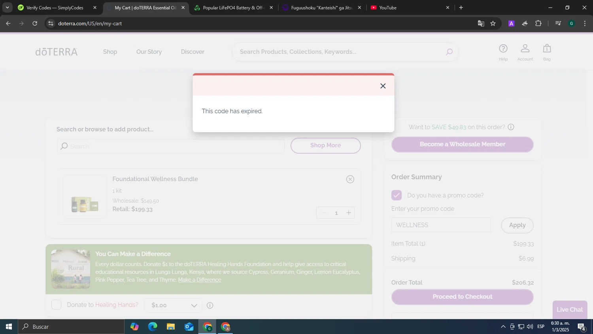The height and width of the screenshot is (334, 593).
Task: Focus the cart add-product Search field
Action: 170,146
